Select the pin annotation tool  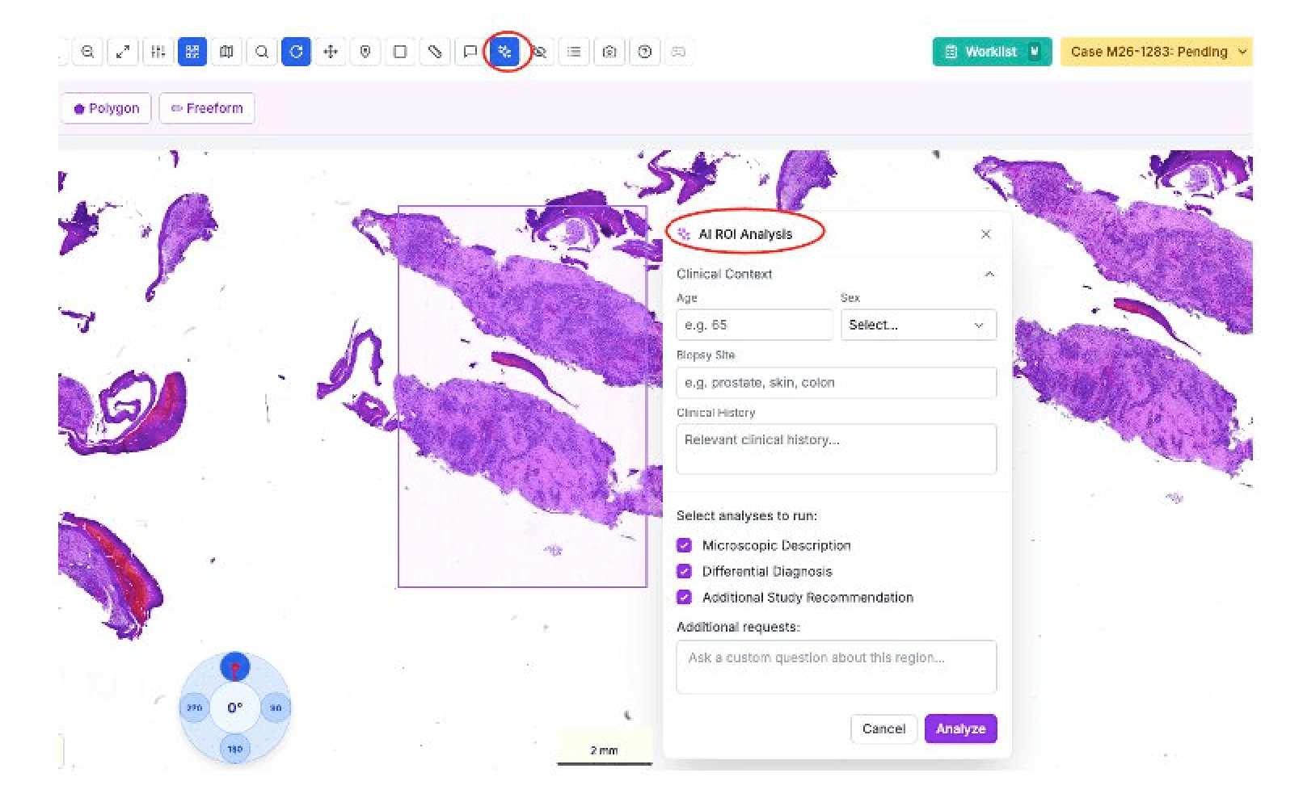pos(365,52)
